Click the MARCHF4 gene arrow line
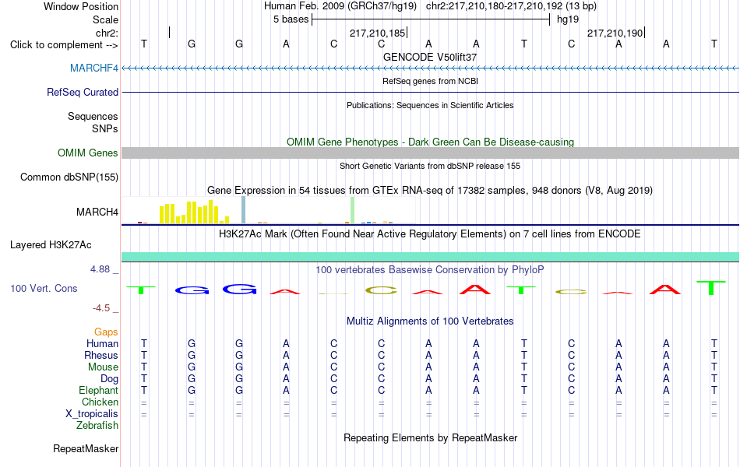The height and width of the screenshot is (467, 740). [430, 68]
